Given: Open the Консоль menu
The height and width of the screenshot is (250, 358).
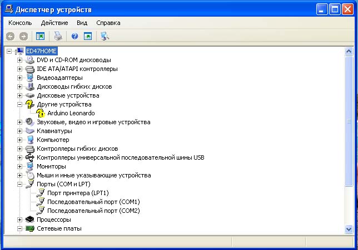Looking at the screenshot, I should pos(20,23).
